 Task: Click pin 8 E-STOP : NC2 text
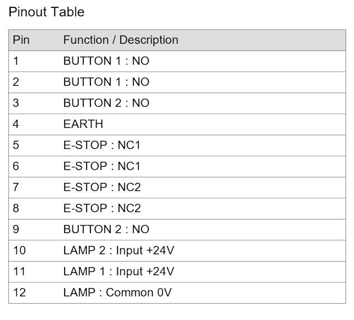[102, 208]
